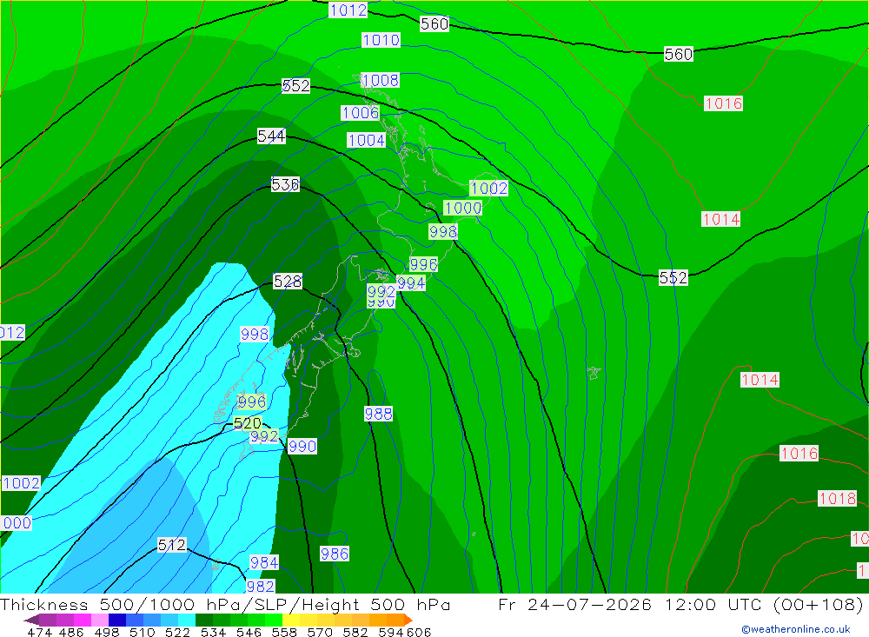The width and height of the screenshot is (869, 637).
Task: Click the blue 994 isobar label
Action: pos(411,283)
